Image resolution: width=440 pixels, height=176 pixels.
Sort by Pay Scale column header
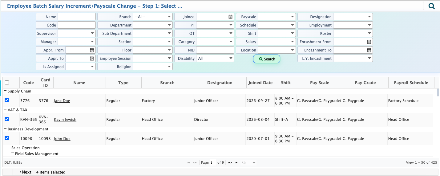pyautogui.click(x=320, y=83)
